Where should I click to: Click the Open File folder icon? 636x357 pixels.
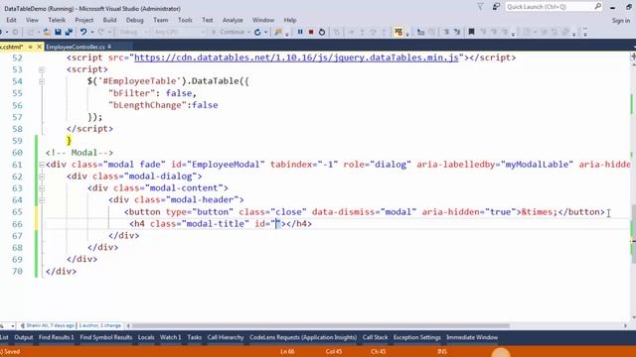(47, 32)
